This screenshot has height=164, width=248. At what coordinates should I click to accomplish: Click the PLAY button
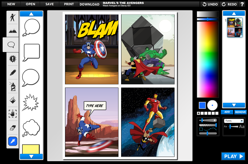point(233,156)
